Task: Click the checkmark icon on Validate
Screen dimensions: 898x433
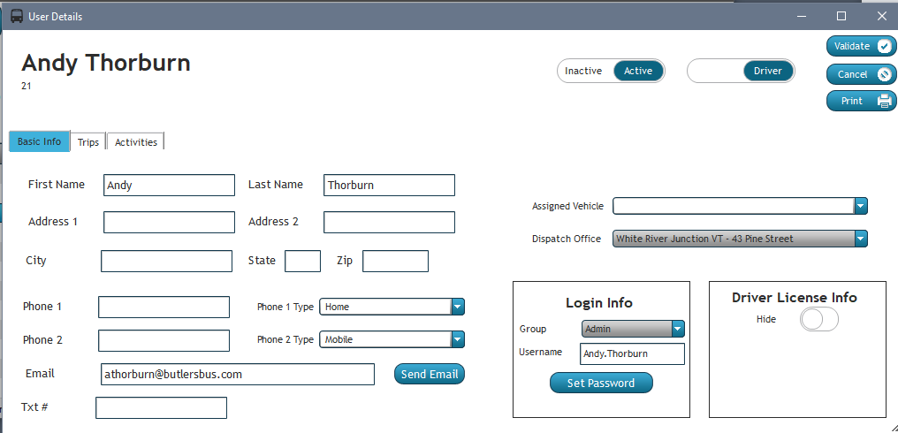Action: [884, 47]
